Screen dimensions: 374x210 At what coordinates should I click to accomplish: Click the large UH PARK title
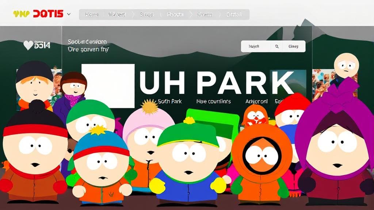pos(216,83)
